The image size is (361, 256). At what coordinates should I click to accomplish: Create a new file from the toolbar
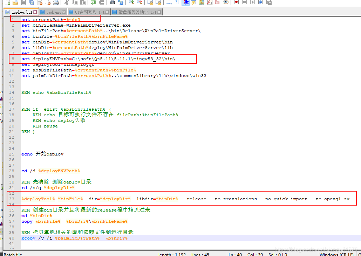[7, 2]
